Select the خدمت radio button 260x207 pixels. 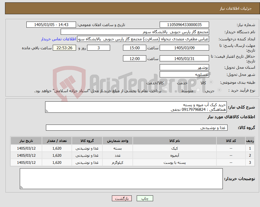192,82
